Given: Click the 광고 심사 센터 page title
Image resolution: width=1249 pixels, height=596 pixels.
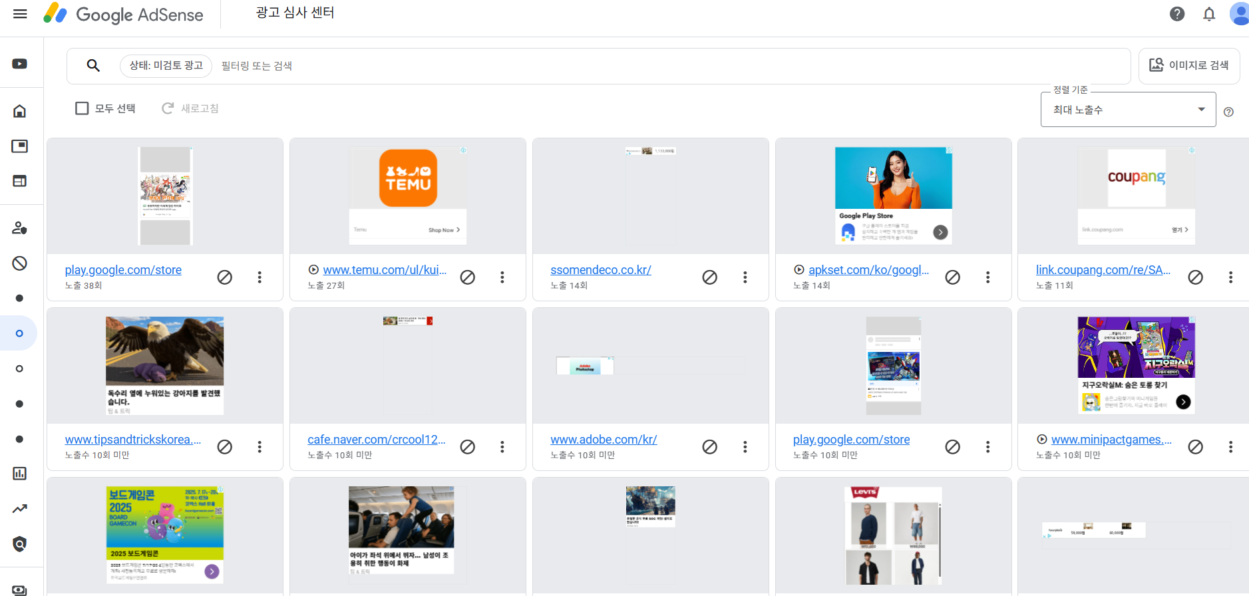Looking at the screenshot, I should click(x=295, y=13).
